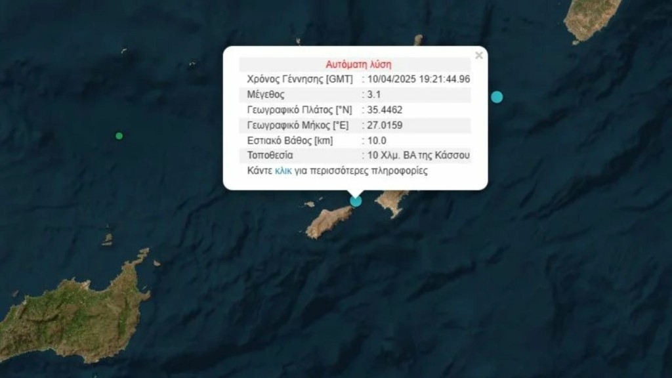Click the origin time 10/04/2025 19:21:44.96
The width and height of the screenshot is (672, 378).
418,79
